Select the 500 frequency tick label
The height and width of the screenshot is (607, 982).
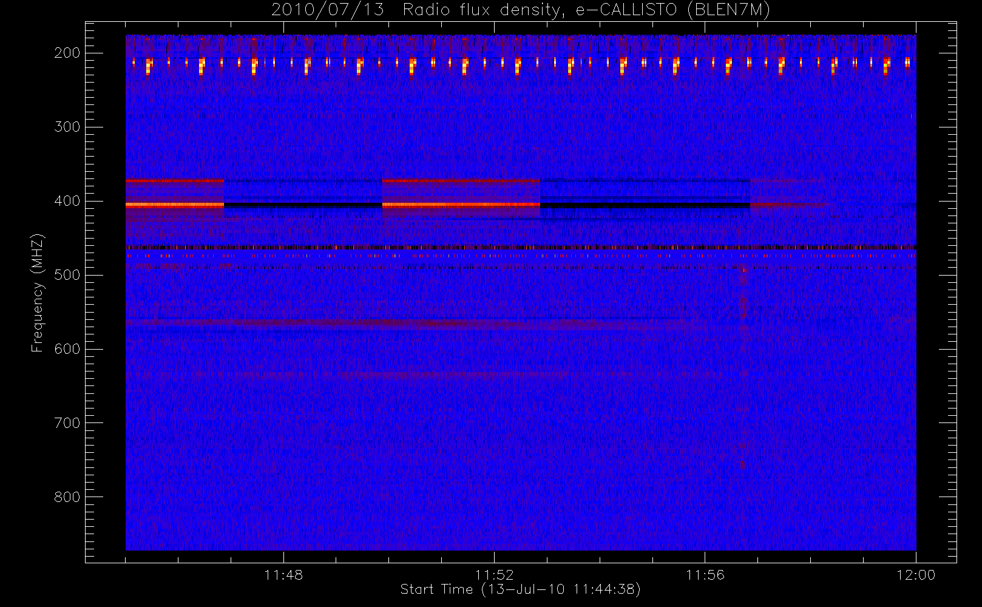coord(67,275)
